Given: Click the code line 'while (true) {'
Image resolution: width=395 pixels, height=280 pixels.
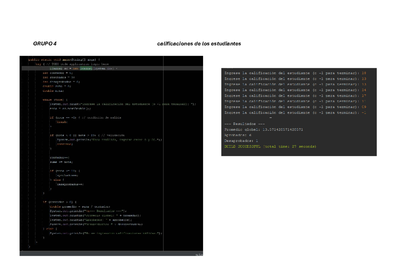Looking at the screenshot, I should pos(55,99).
